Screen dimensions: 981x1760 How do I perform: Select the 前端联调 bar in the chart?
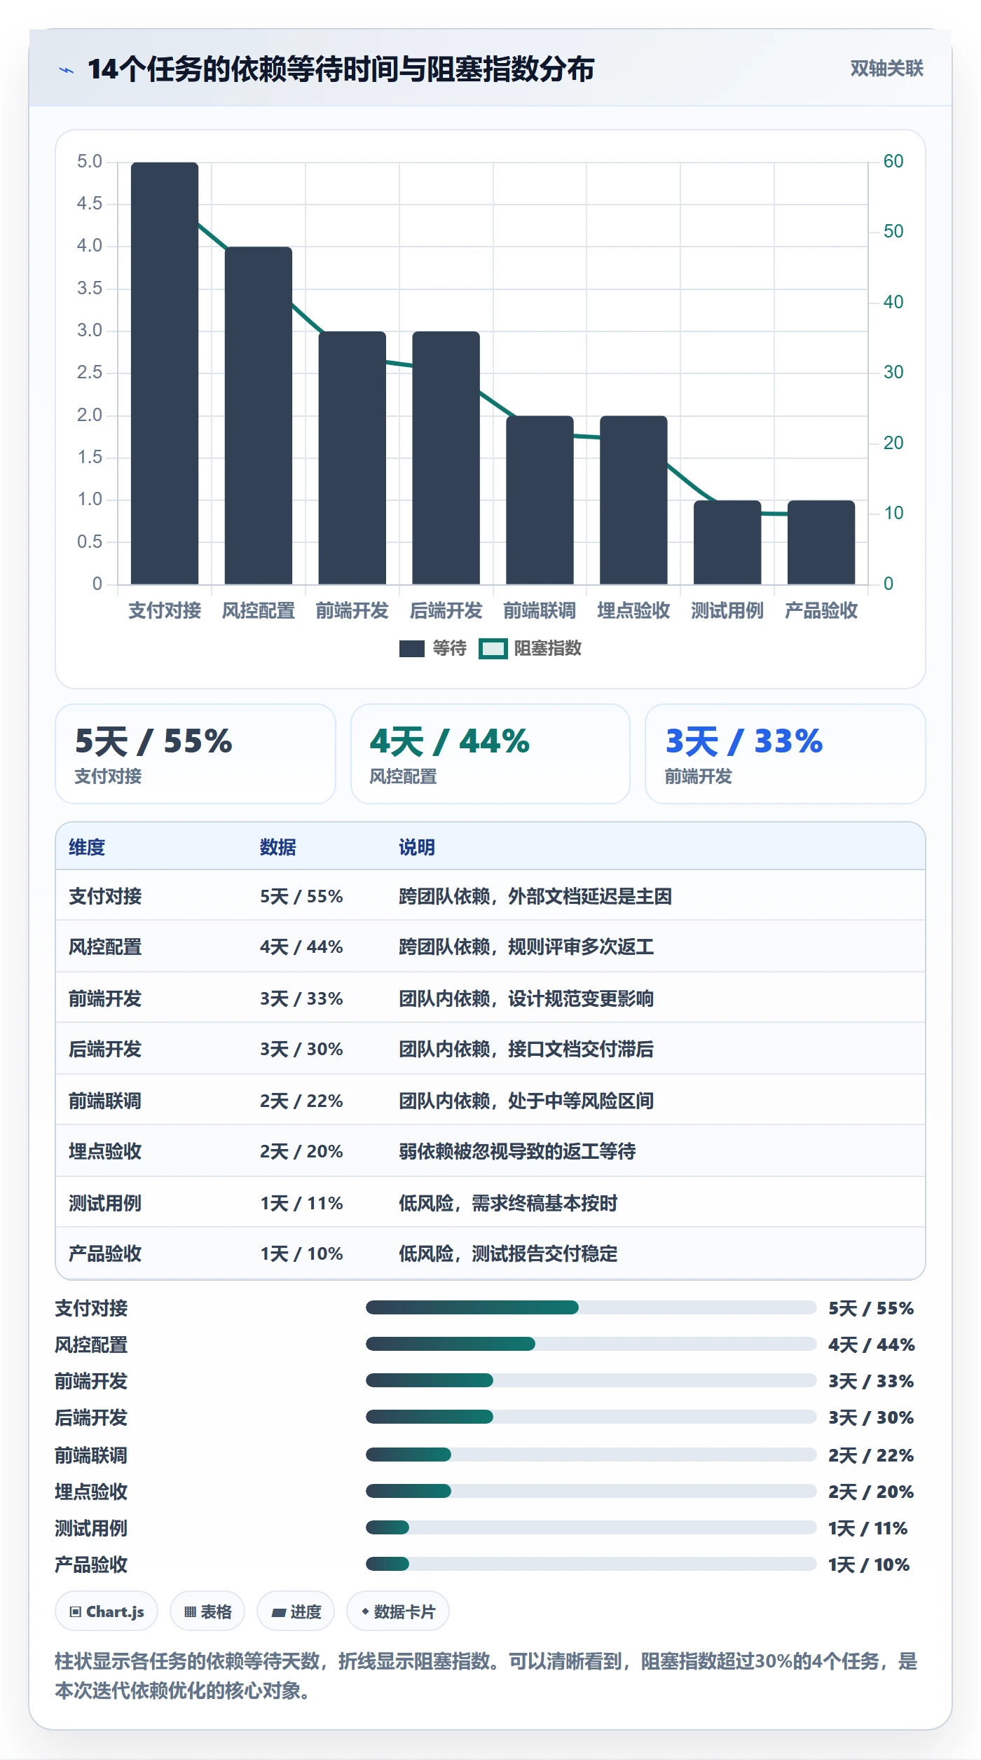(x=540, y=500)
